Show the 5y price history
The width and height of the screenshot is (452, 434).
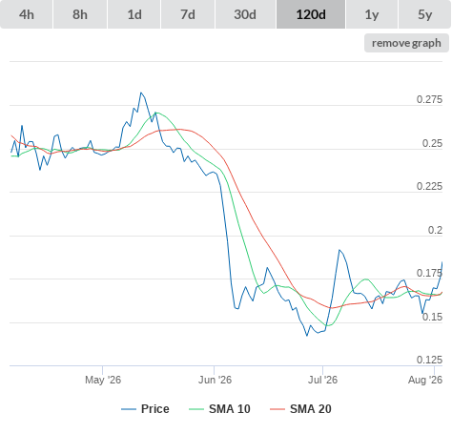pyautogui.click(x=424, y=14)
